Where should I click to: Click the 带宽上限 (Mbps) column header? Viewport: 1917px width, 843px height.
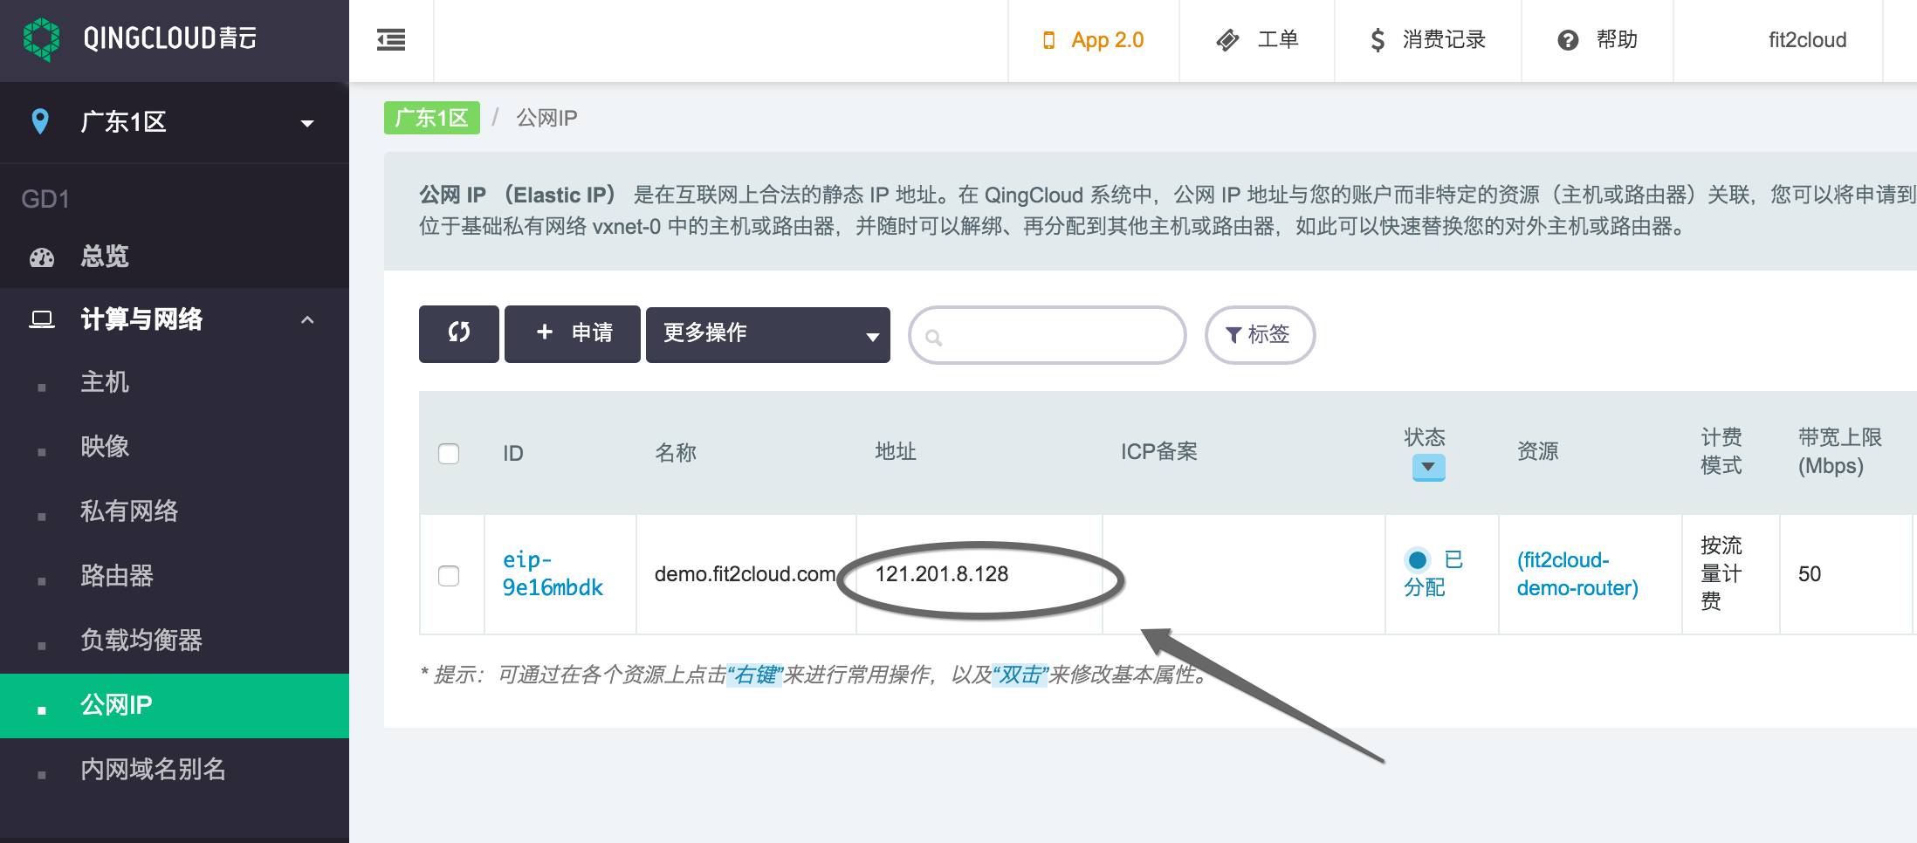pos(1840,452)
